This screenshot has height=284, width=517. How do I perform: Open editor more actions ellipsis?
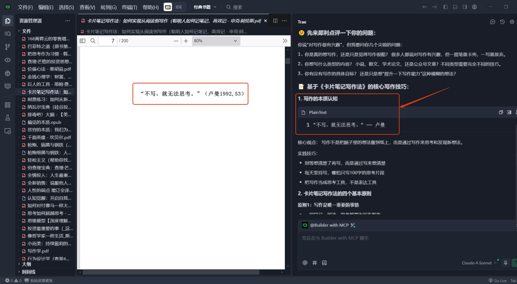click(x=284, y=21)
